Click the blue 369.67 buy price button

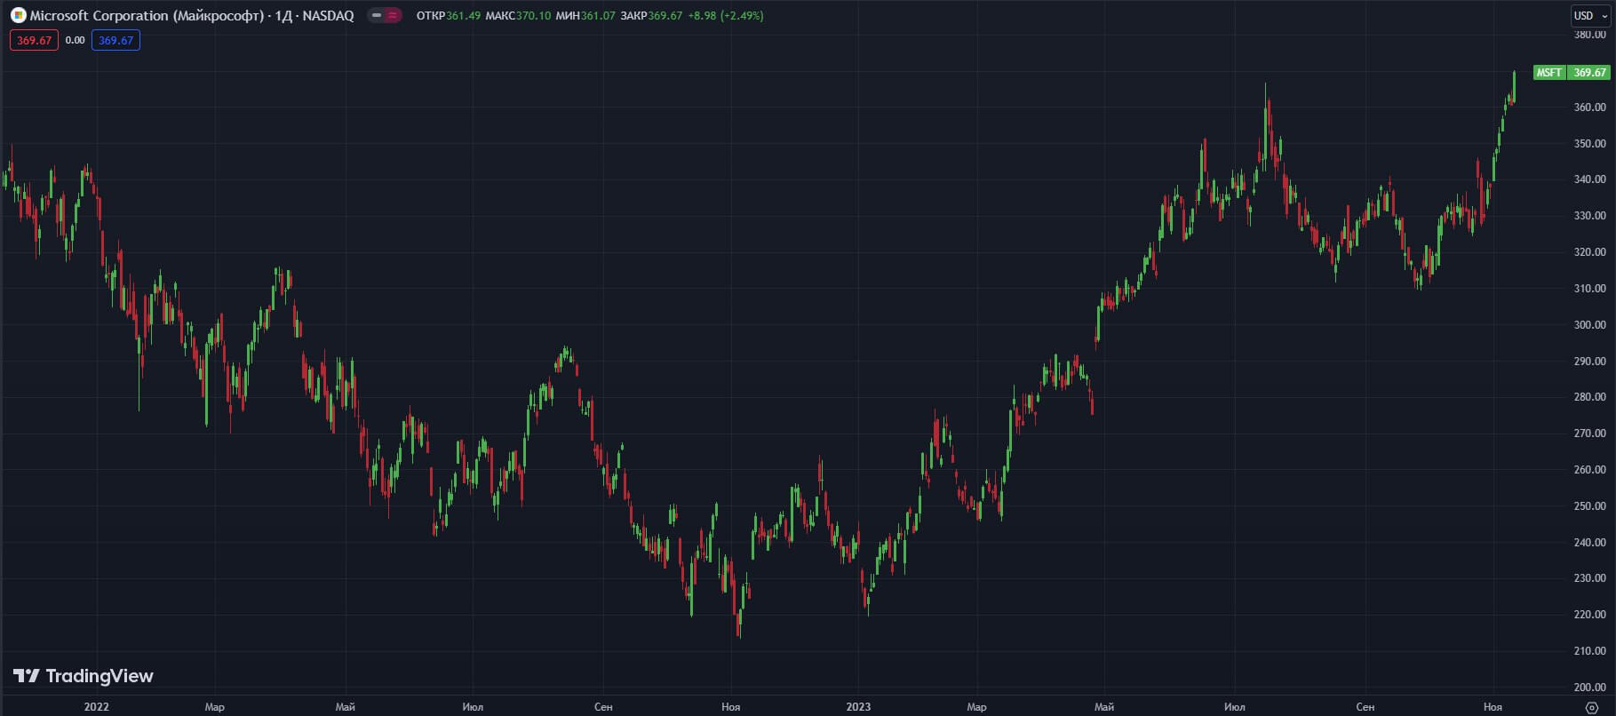[x=115, y=40]
